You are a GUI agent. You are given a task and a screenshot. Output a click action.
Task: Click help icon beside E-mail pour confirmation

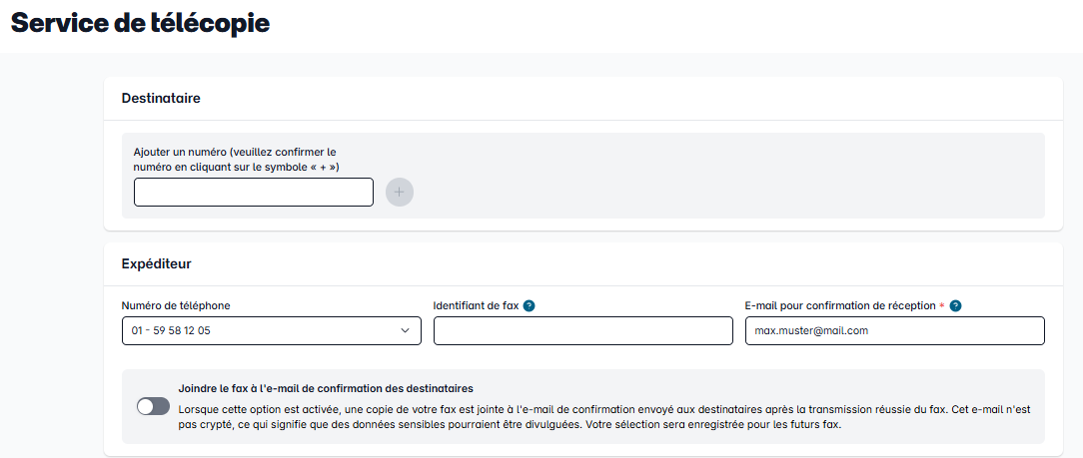tap(955, 305)
